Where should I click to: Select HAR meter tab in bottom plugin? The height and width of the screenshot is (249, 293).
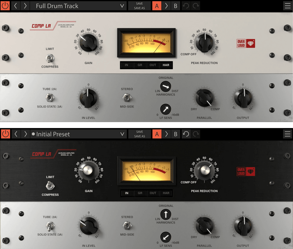click(x=166, y=193)
